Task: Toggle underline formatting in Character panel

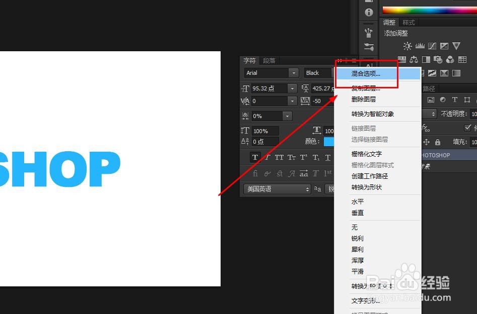Action: coord(327,157)
